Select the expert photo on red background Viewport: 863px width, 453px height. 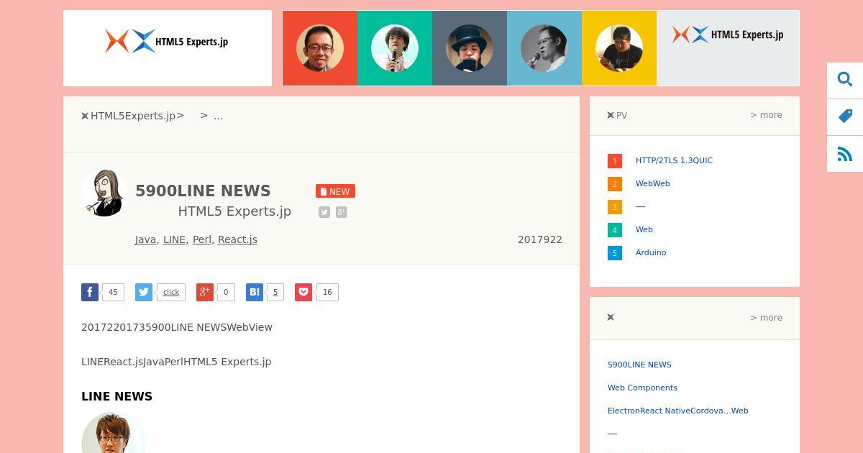click(320, 48)
